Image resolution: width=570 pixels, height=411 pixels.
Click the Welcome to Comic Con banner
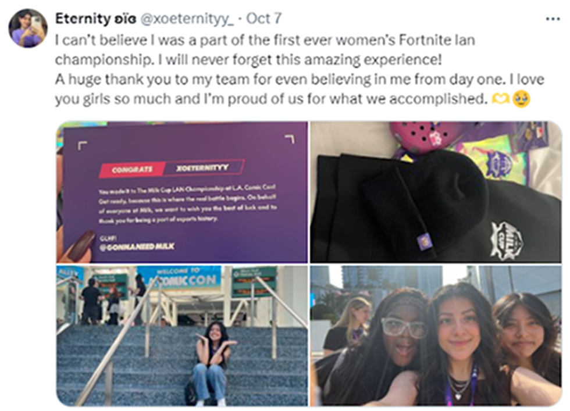180,277
